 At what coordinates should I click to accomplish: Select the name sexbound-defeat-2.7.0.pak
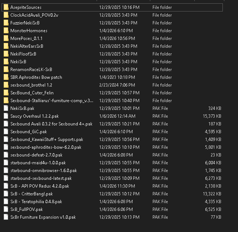pos(36,155)
